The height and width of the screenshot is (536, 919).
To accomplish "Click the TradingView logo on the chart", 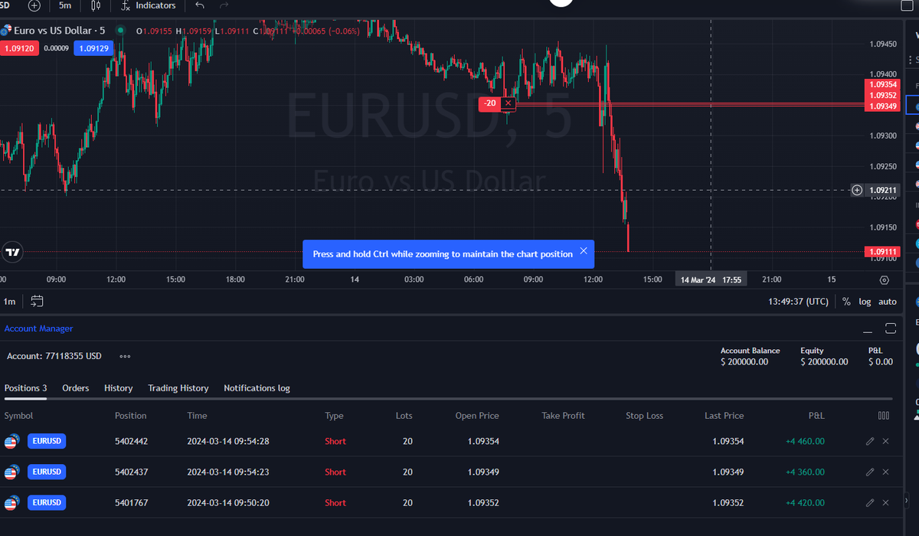I will coord(12,252).
